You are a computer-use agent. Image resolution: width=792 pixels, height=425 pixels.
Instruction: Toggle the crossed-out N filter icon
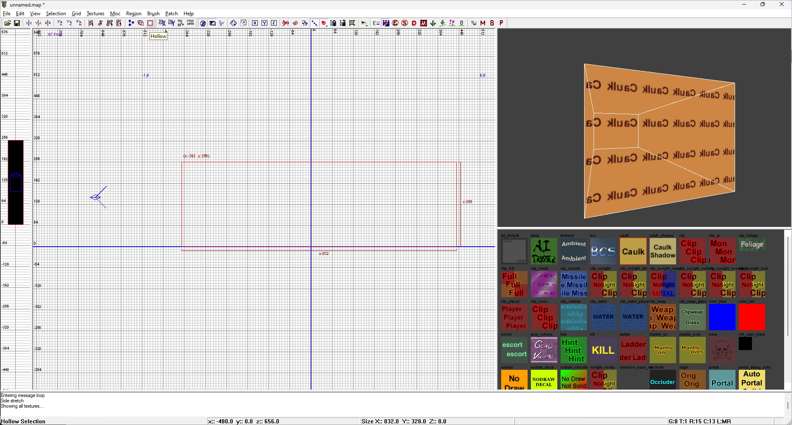point(424,23)
